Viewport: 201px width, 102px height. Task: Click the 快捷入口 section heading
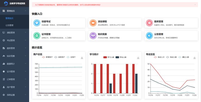point(37,14)
